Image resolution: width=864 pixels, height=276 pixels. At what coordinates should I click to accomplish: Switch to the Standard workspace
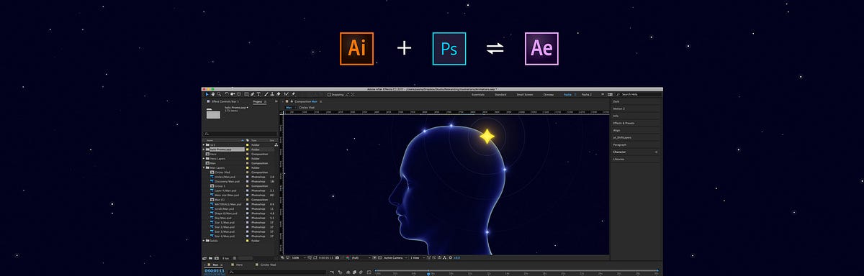click(500, 94)
